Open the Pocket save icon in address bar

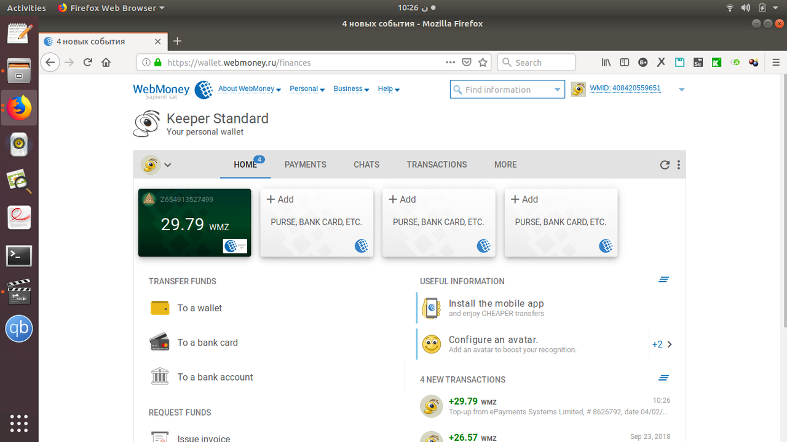pos(467,62)
